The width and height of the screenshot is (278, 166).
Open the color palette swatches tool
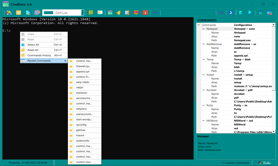(9, 13)
